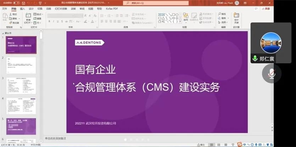Select slide 5 purple thumbnail
Viewport: 296px width, 147px height.
[x=21, y=126]
